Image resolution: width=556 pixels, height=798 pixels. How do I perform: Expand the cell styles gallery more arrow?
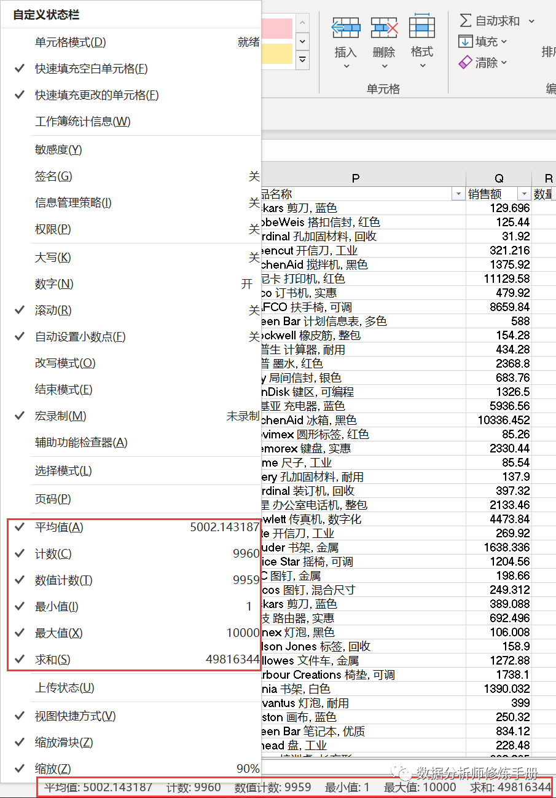302,60
